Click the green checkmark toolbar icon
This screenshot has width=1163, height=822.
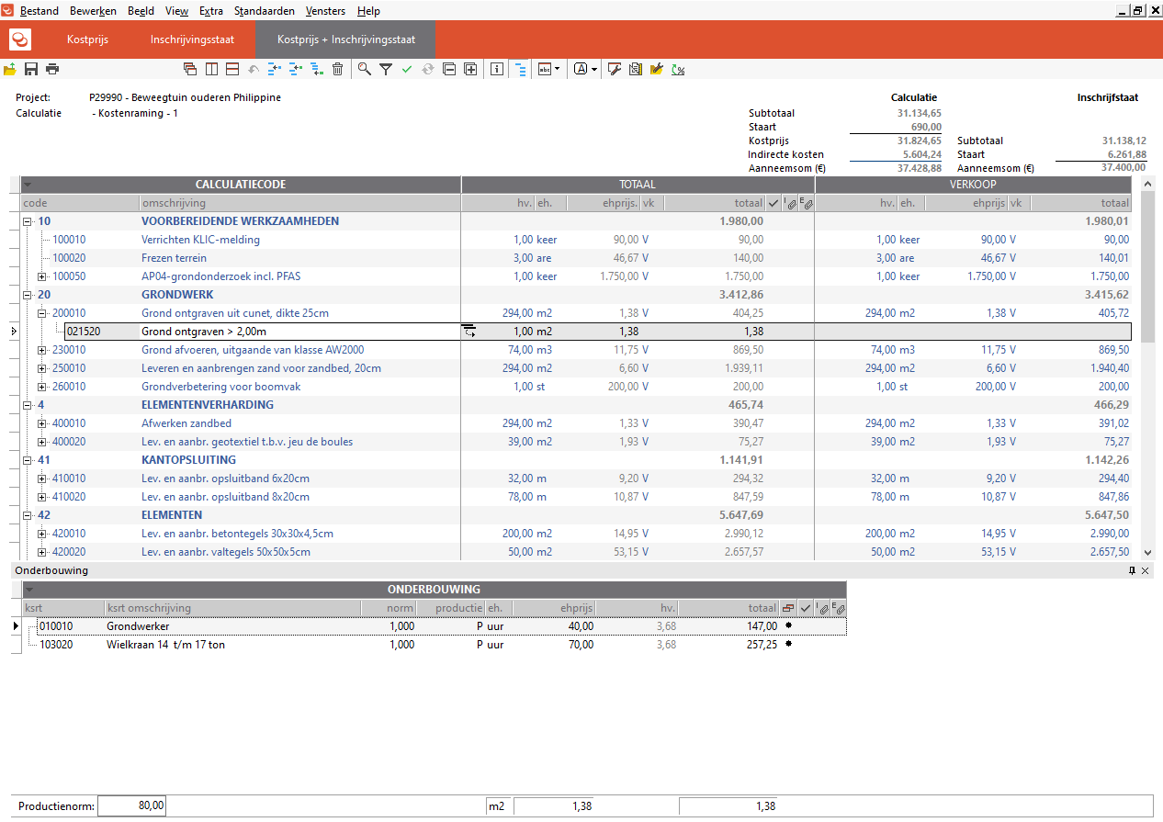tap(407, 69)
